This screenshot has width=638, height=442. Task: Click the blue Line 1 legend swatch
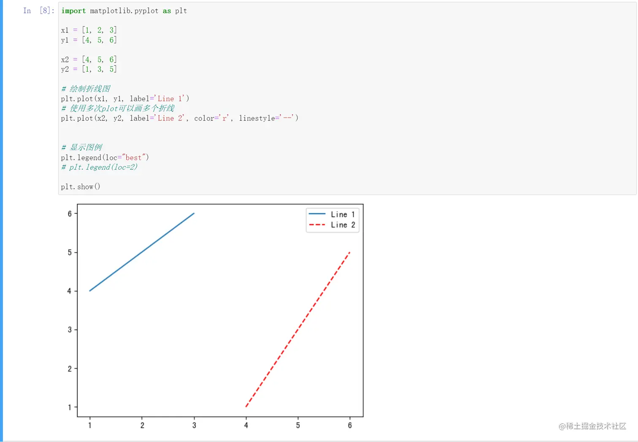pyautogui.click(x=317, y=214)
